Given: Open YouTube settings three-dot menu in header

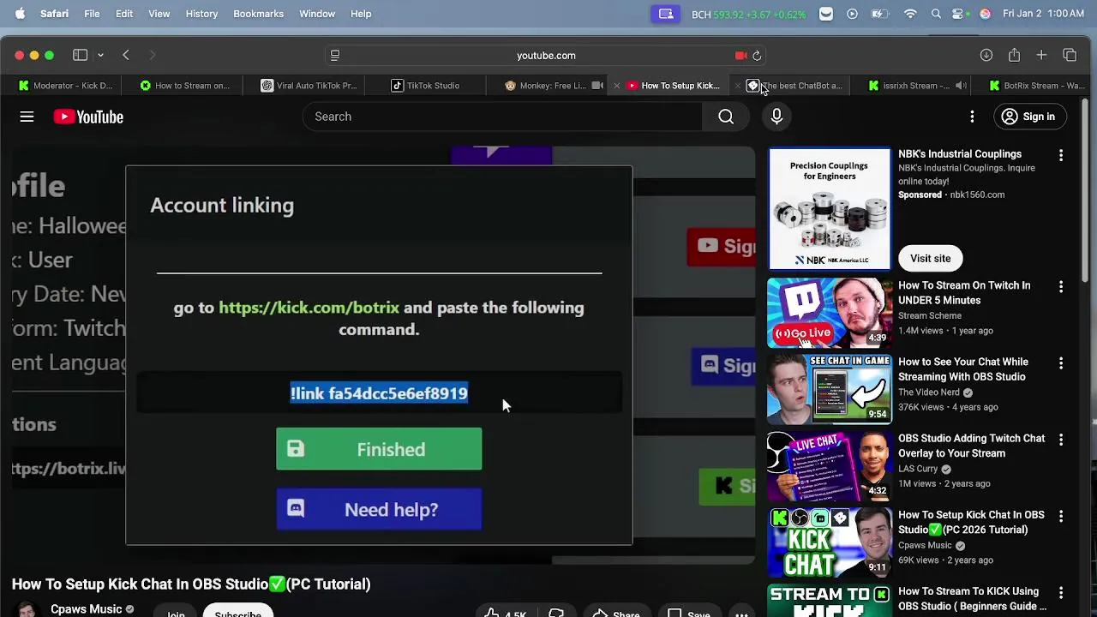Looking at the screenshot, I should coord(972,117).
